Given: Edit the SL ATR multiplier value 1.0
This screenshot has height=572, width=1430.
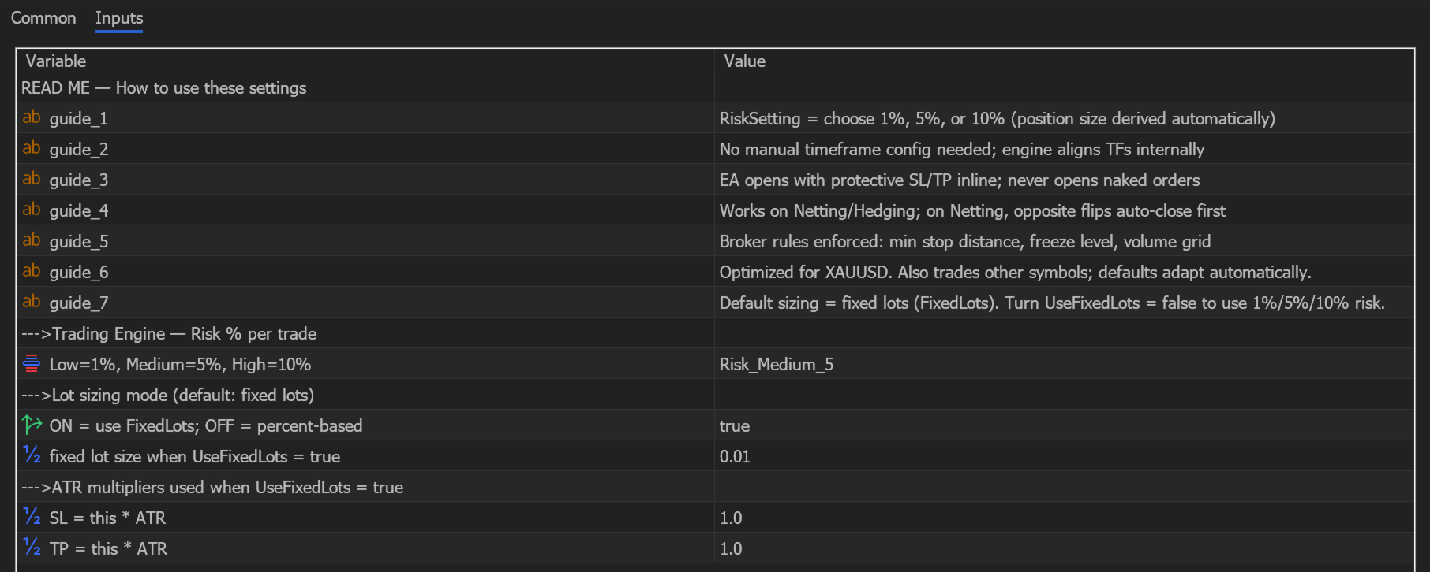Looking at the screenshot, I should pyautogui.click(x=1064, y=518).
